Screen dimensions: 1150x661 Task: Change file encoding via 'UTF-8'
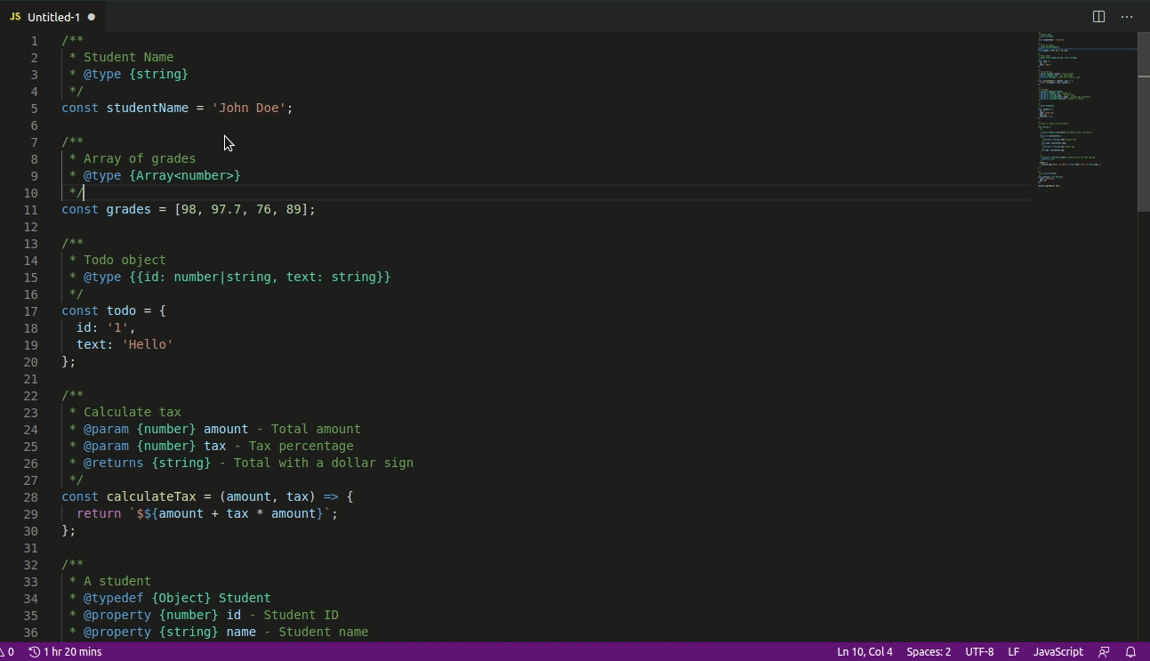click(979, 652)
